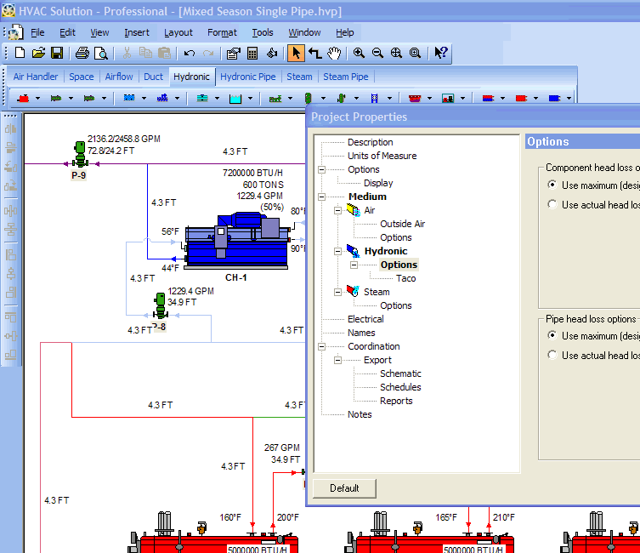Select Taco under Hydronic Options

tap(405, 278)
